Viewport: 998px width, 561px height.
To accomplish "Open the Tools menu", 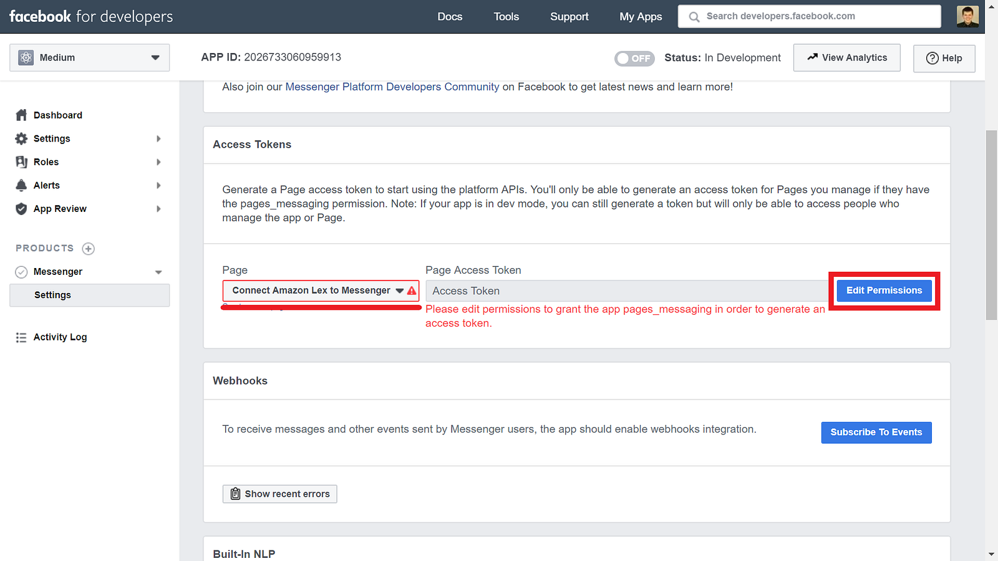I will pyautogui.click(x=506, y=17).
